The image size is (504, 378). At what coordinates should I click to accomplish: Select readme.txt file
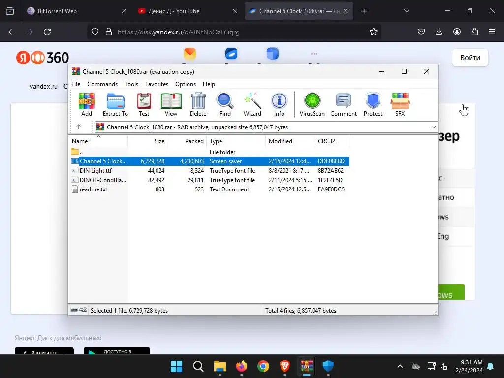click(x=209, y=189)
